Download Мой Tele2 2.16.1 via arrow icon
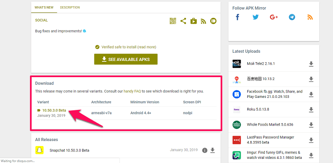This screenshot has width=333, height=163. [x=311, y=64]
